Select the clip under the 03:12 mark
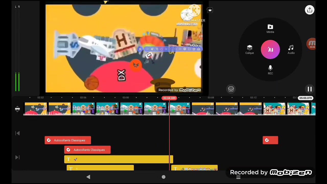The width and height of the screenshot is (327, 184). 251,109
